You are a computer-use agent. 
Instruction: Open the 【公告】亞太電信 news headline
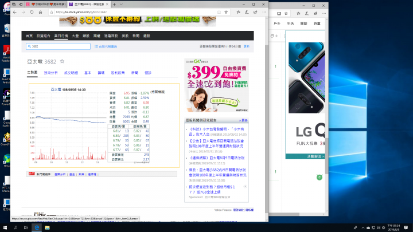tap(216, 143)
